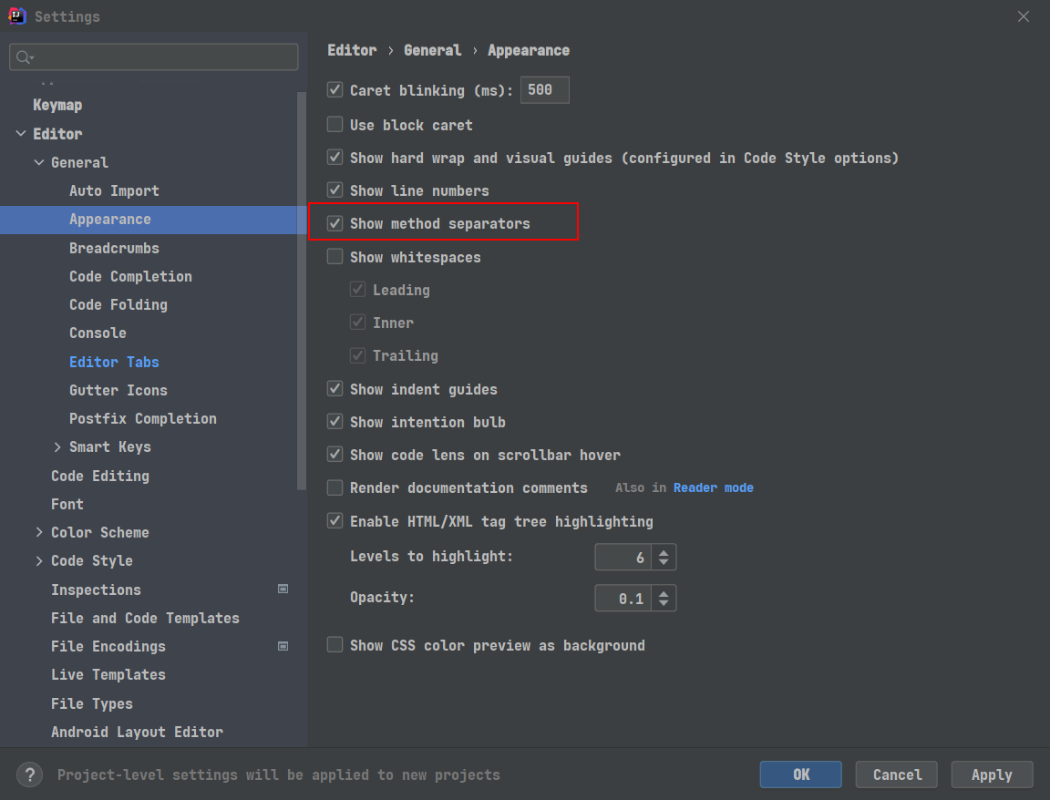Click the IntelliJ logo in title bar
1050x800 pixels.
coord(16,16)
